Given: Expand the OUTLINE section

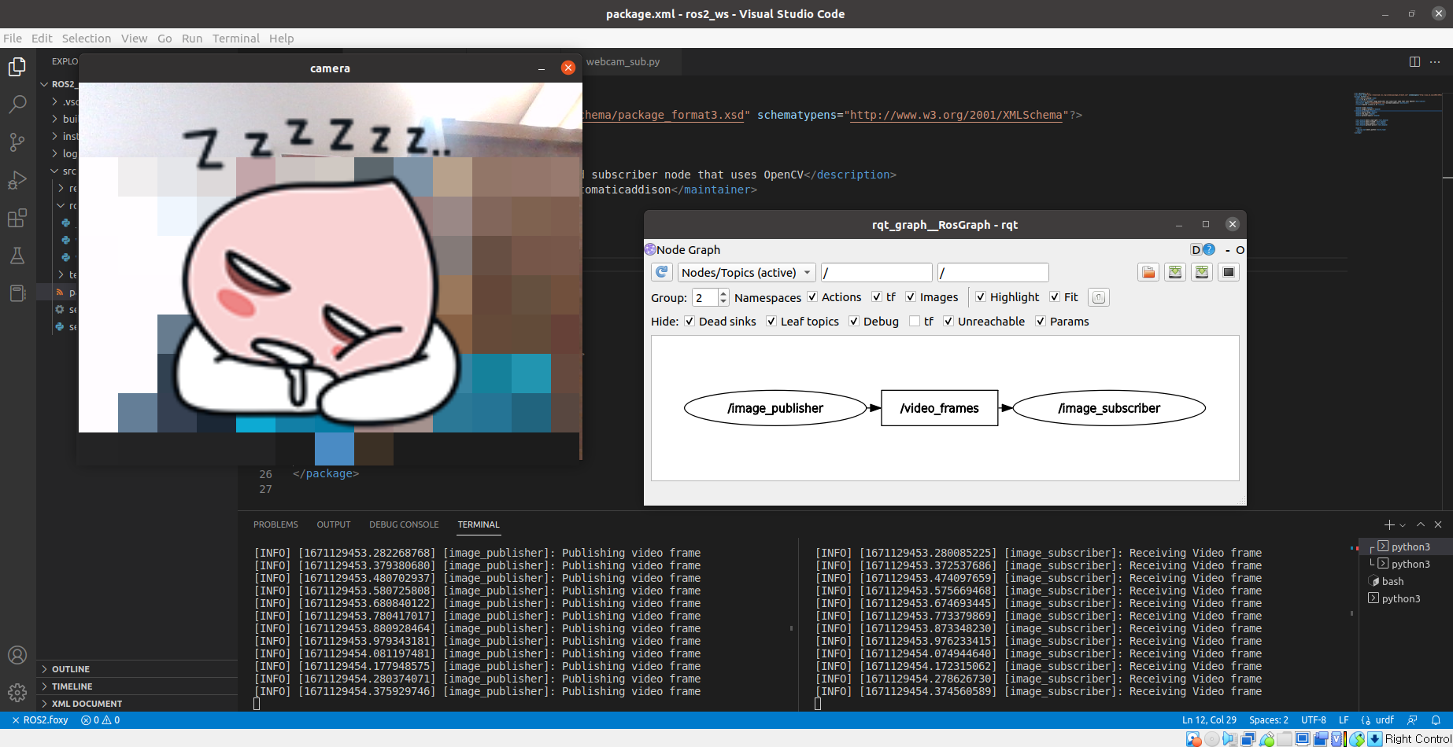Looking at the screenshot, I should 137,669.
